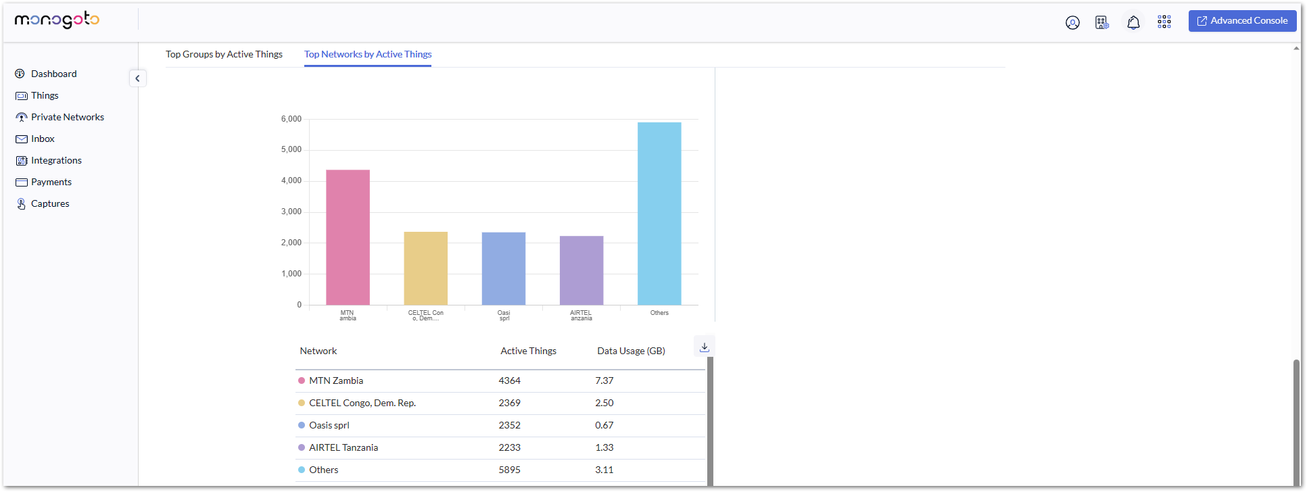1307x492 pixels.
Task: Open the Inbox menu label
Action: pyautogui.click(x=43, y=139)
